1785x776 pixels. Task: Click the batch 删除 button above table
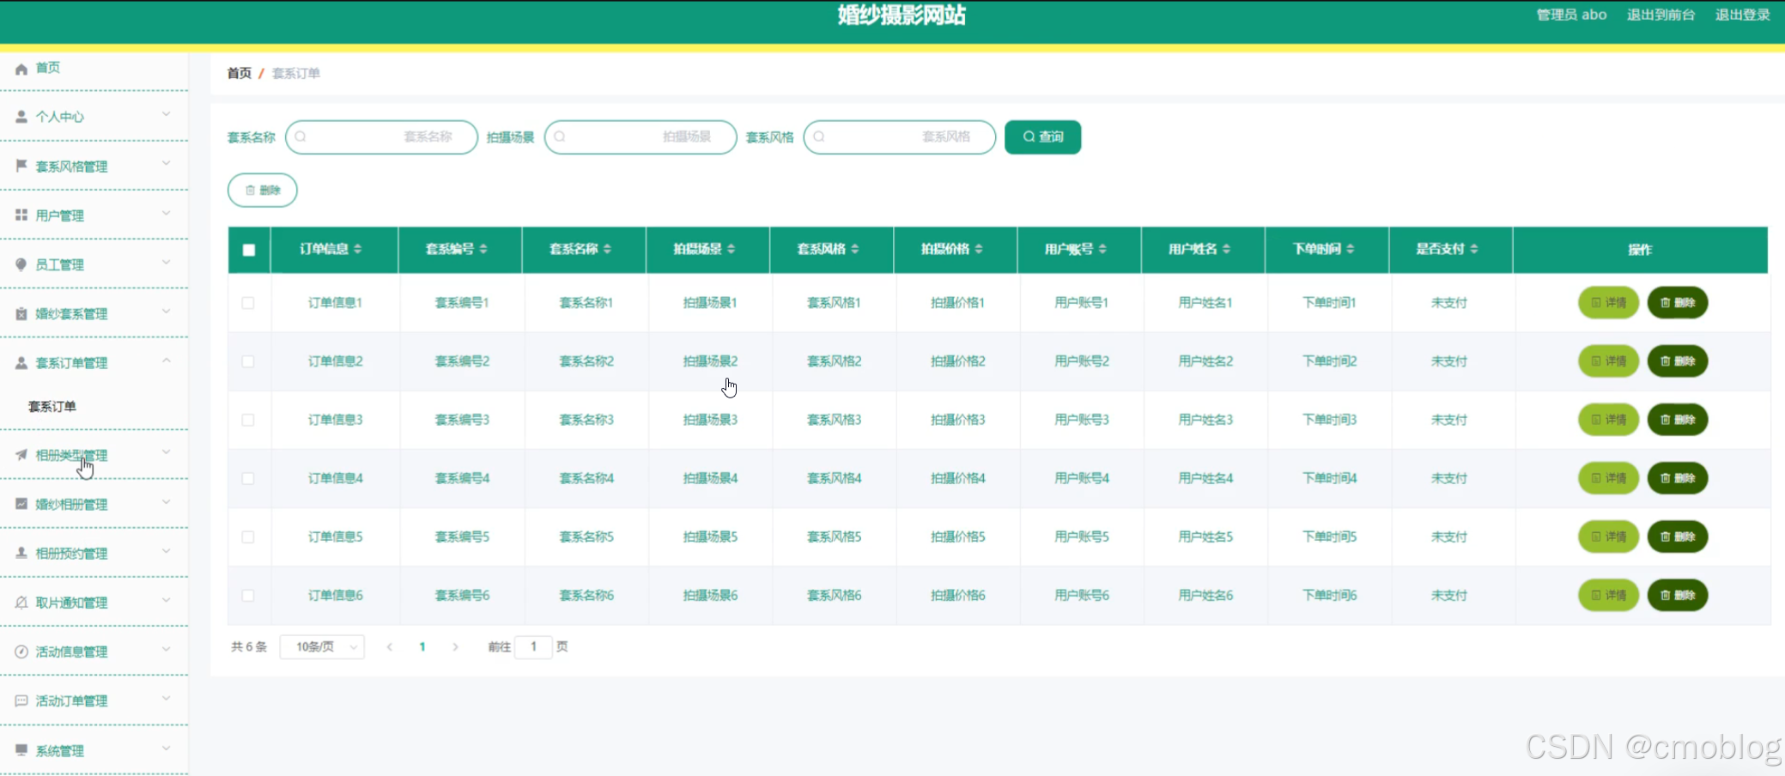pyautogui.click(x=263, y=191)
